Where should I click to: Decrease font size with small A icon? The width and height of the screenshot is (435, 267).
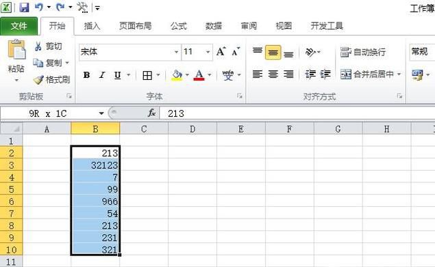tap(235, 52)
